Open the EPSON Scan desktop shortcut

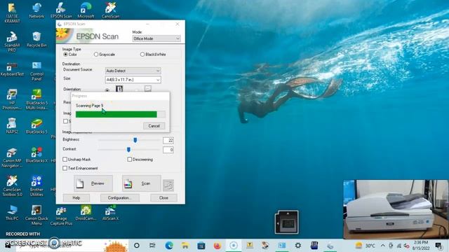(x=61, y=10)
